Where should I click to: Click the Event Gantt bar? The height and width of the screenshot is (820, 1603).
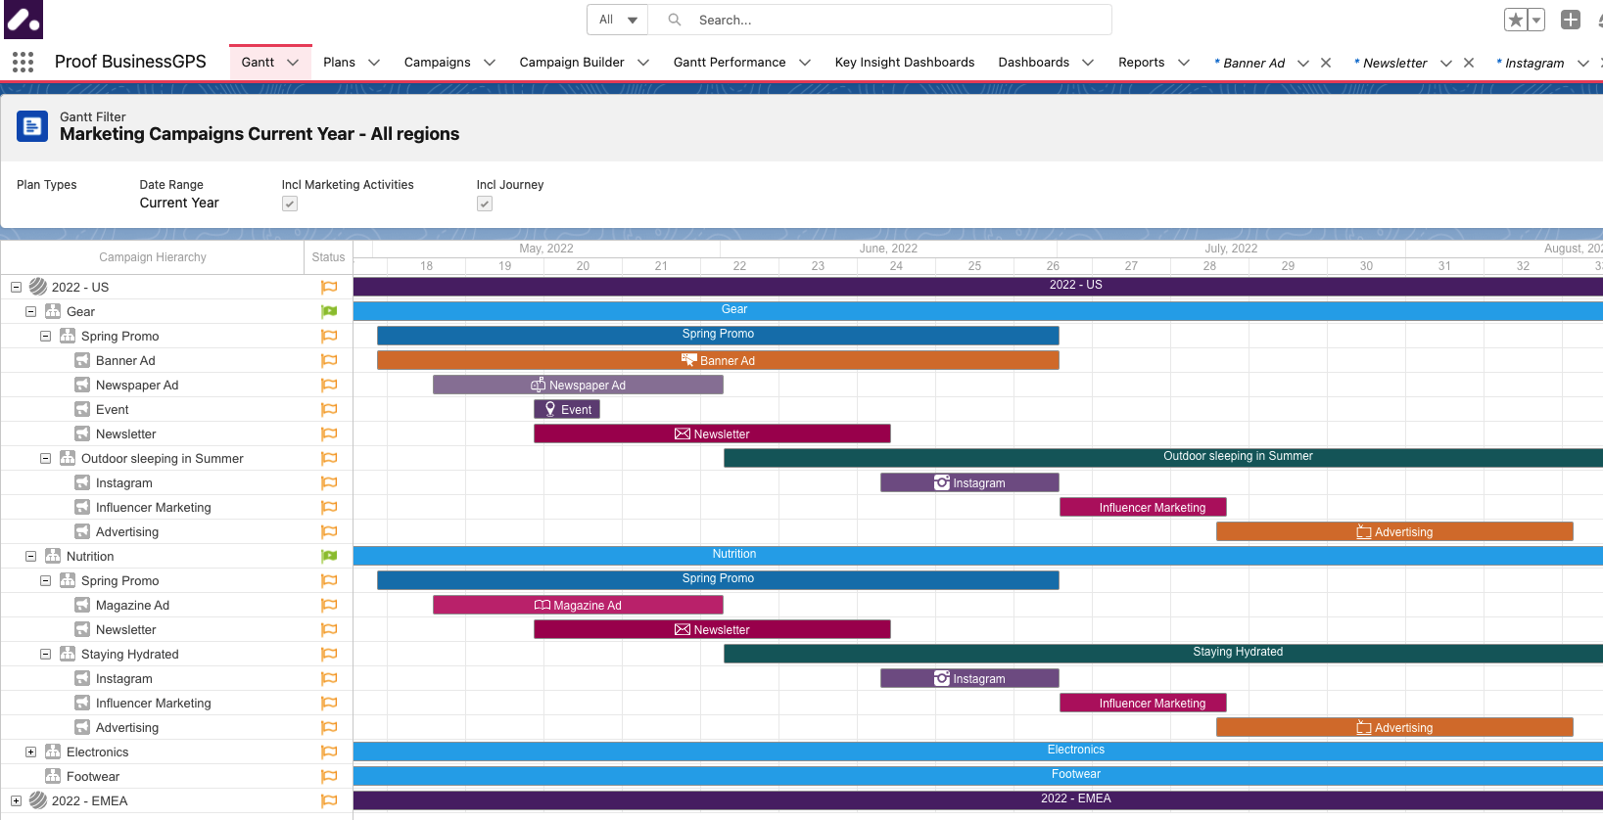coord(567,409)
